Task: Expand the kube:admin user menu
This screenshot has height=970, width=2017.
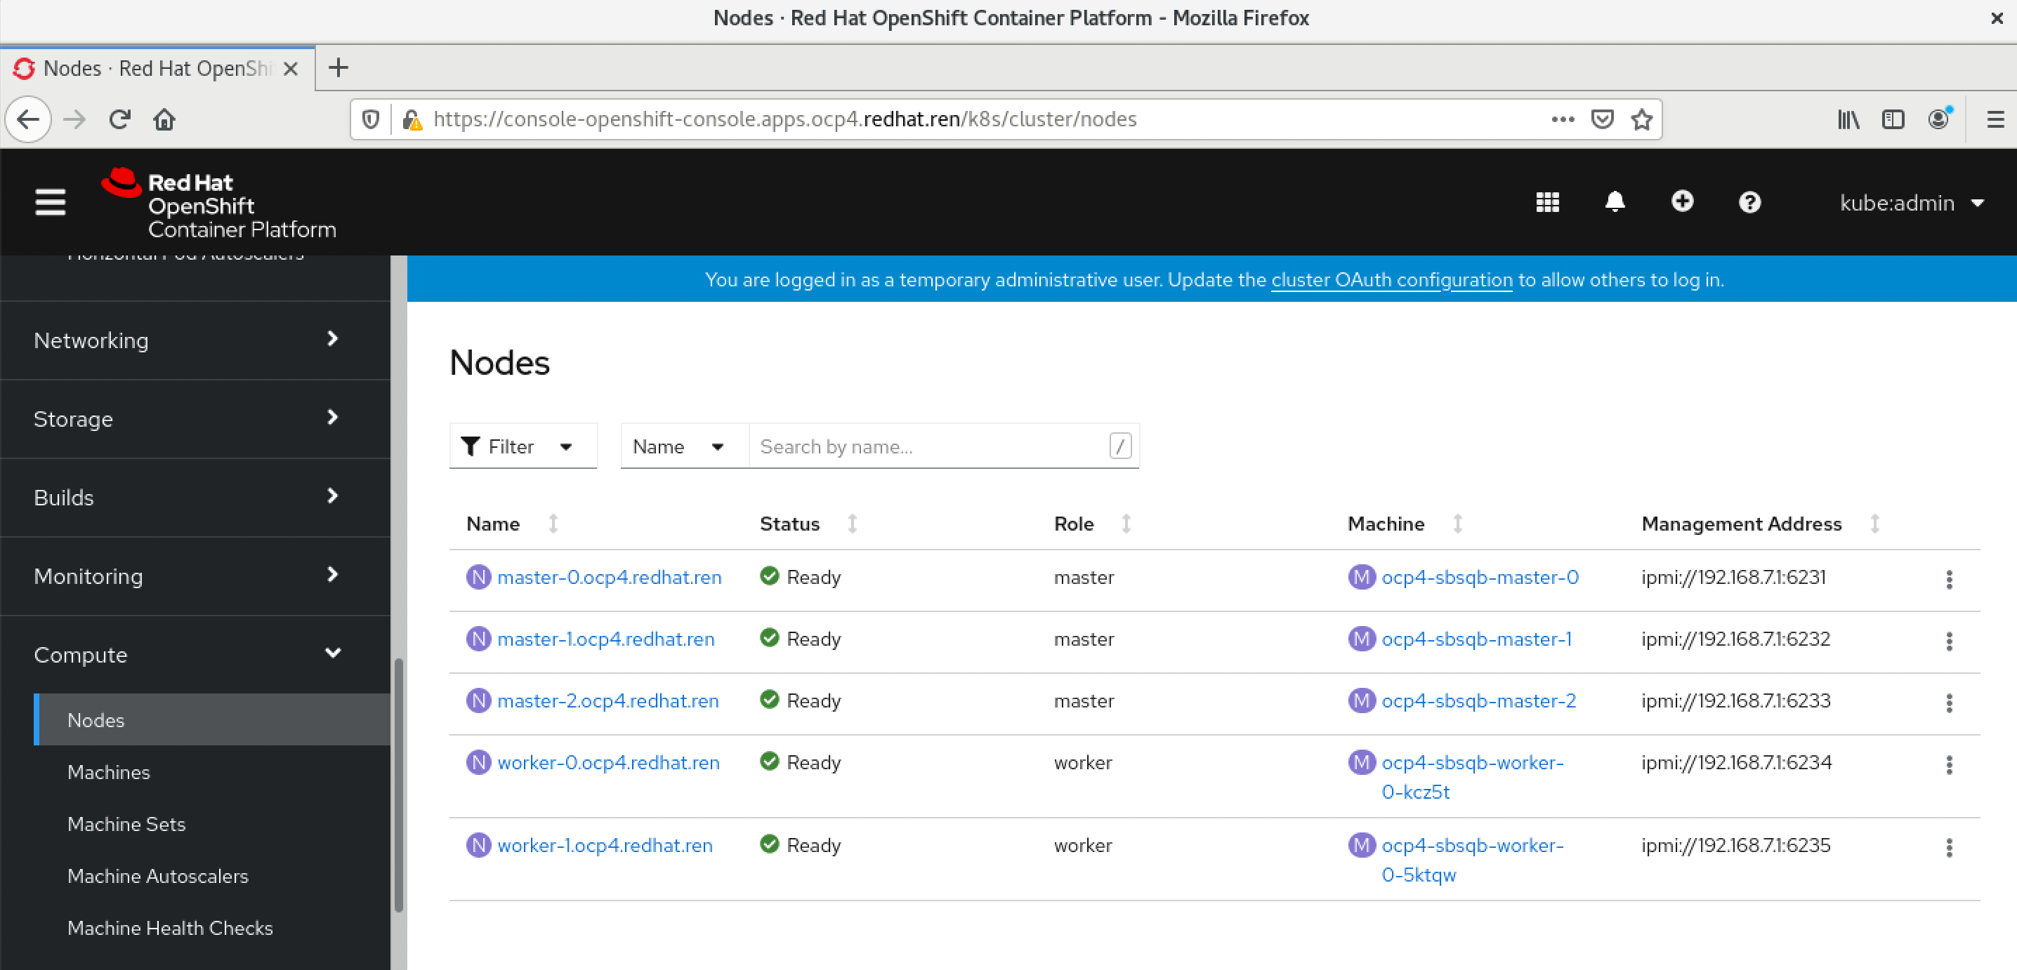Action: 1910,203
